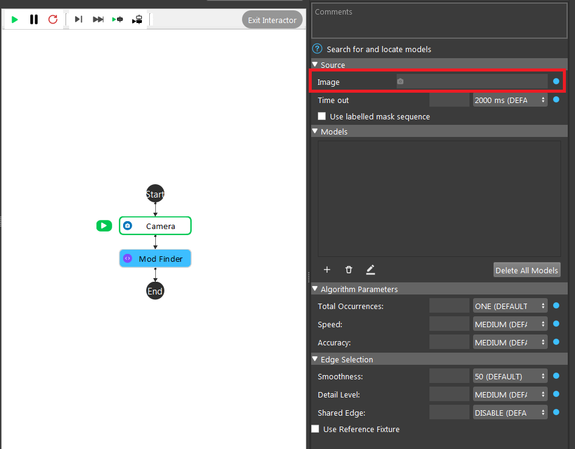This screenshot has width=575, height=449.
Task: Edit the model with pencil icon
Action: coord(371,270)
